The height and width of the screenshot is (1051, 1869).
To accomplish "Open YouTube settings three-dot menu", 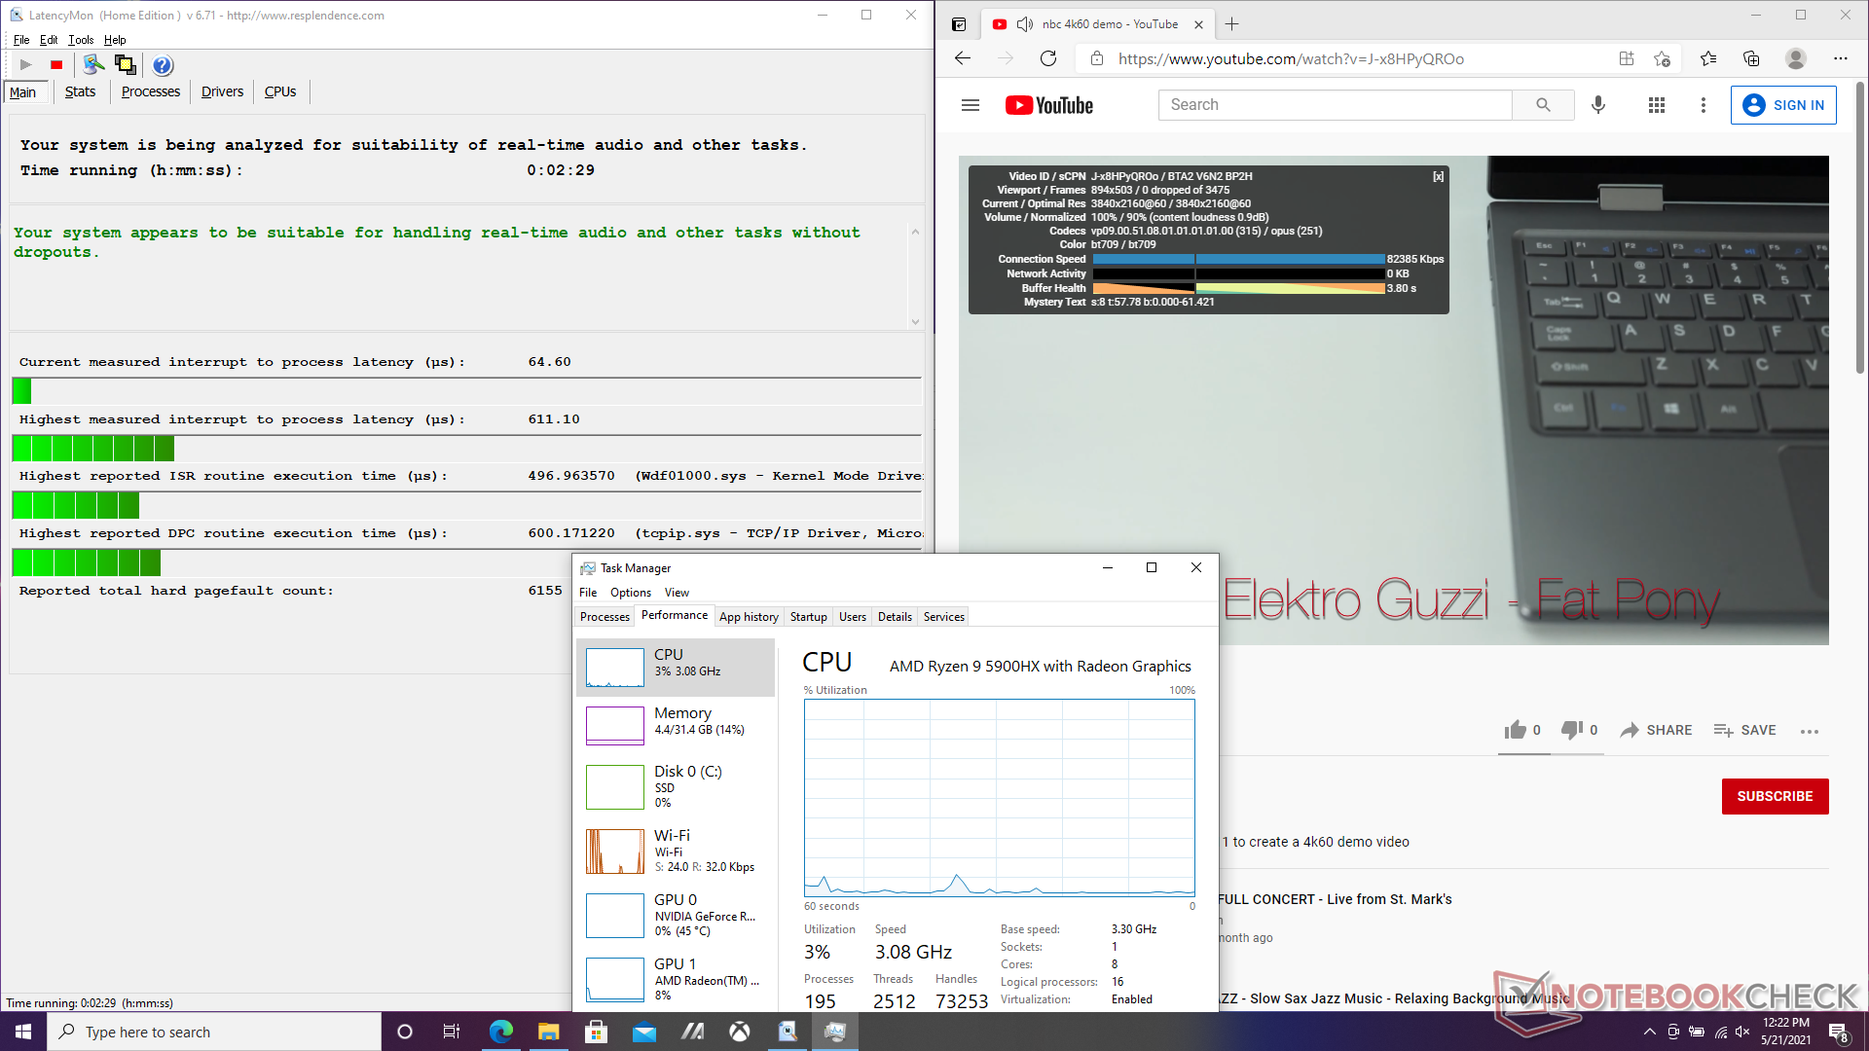I will (x=1704, y=105).
